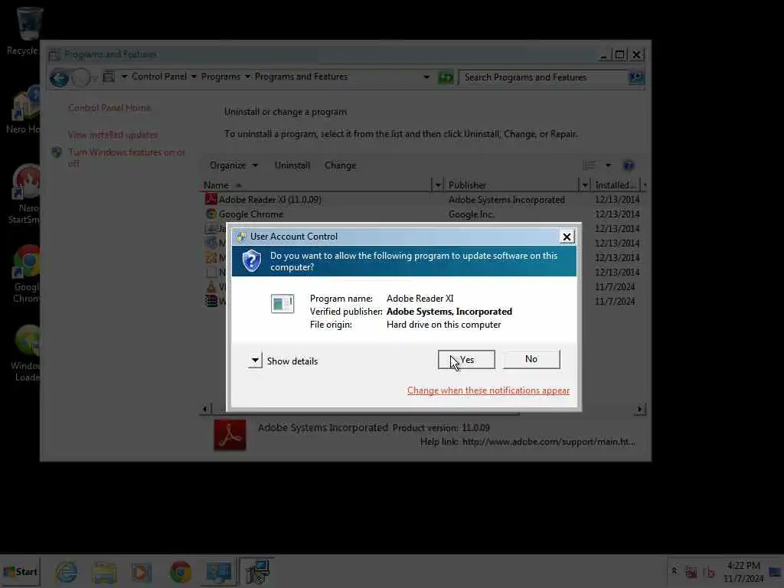Viewport: 784px width, 588px height.
Task: Open Programs breadcrumb dropdown arrow
Action: coord(247,77)
